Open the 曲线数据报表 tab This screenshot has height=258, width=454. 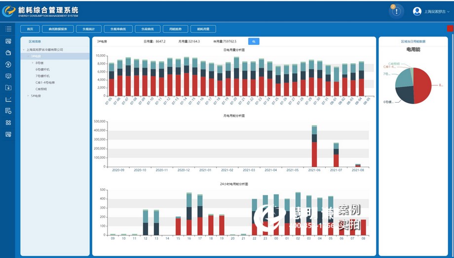(x=58, y=29)
